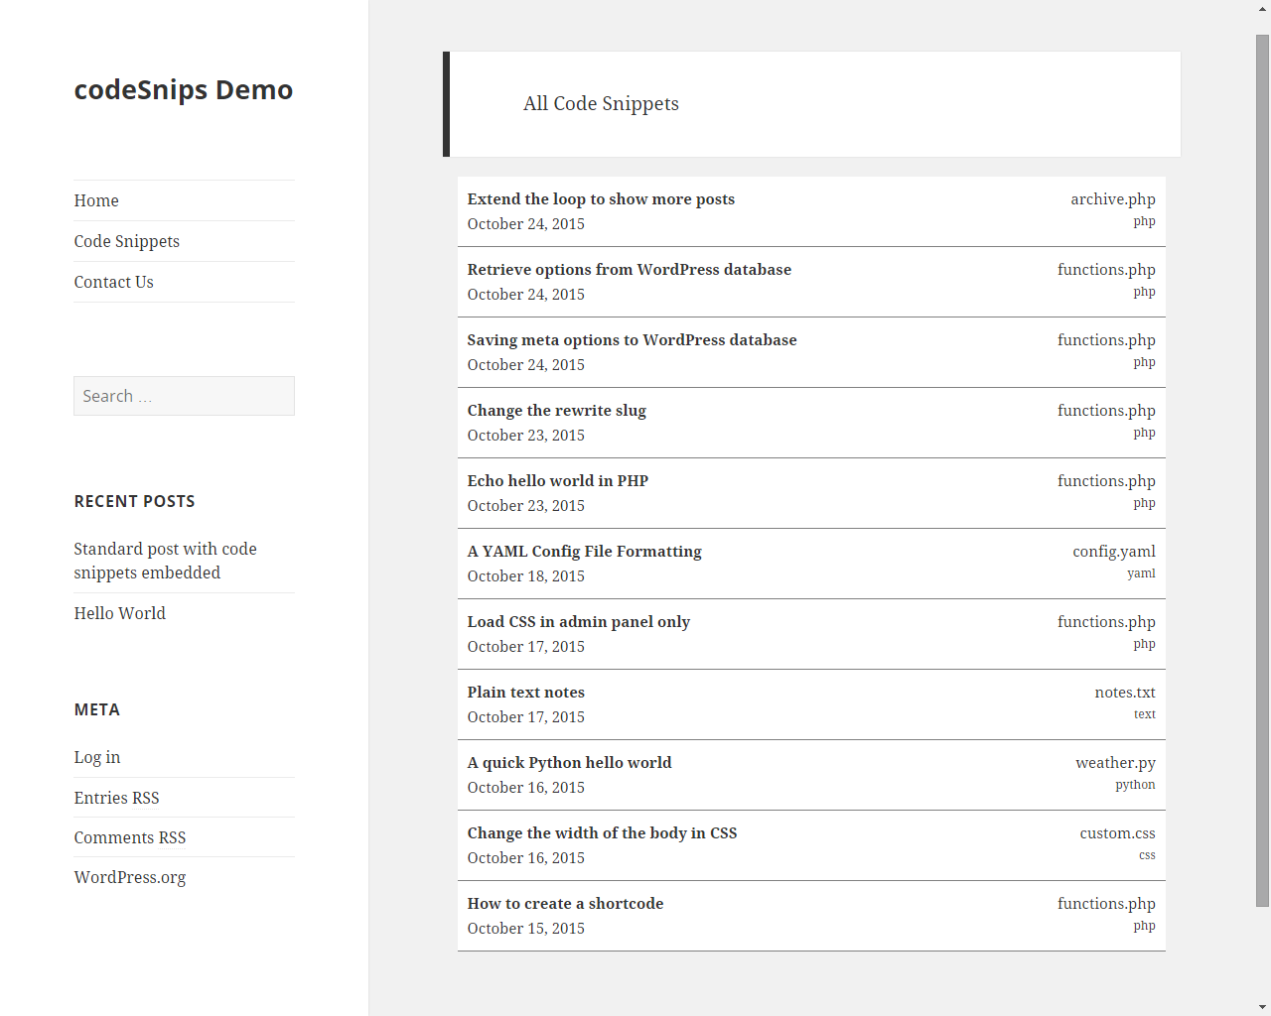Viewport: 1271px width, 1016px height.
Task: Open the Entries RSS feed link
Action: (x=116, y=798)
